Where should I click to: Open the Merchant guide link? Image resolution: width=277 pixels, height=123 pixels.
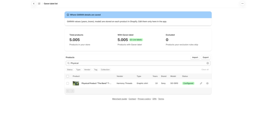pyautogui.click(x=120, y=99)
